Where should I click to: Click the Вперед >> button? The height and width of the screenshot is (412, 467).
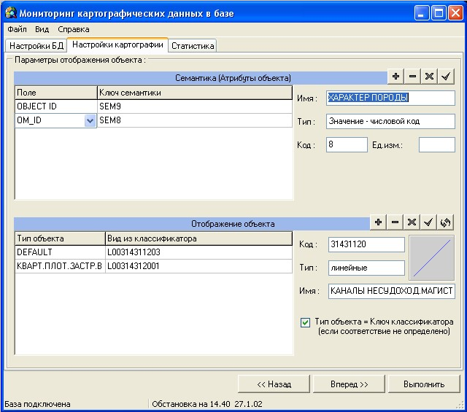click(349, 384)
